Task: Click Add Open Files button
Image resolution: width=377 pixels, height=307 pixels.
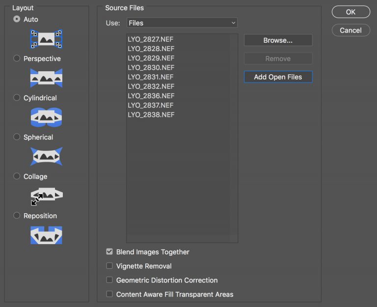Action: pyautogui.click(x=278, y=77)
